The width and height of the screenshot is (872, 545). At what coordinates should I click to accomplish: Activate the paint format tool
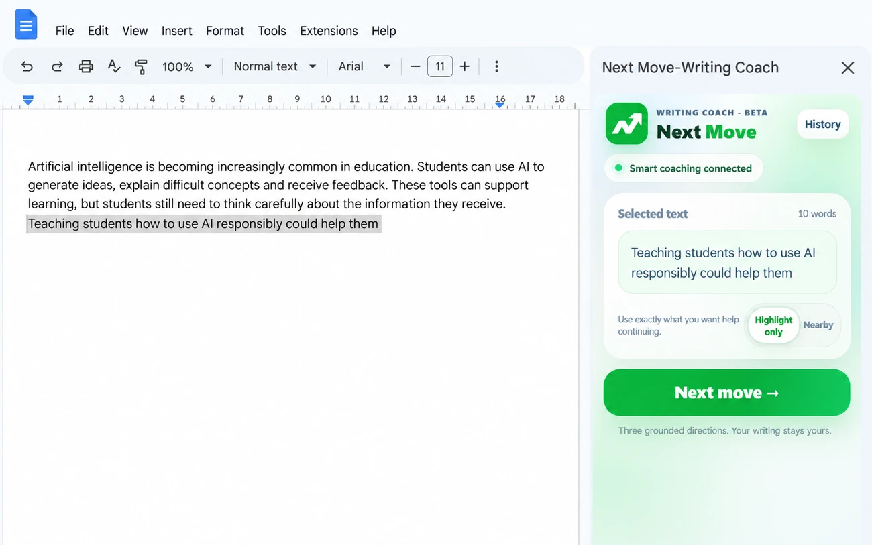point(141,66)
